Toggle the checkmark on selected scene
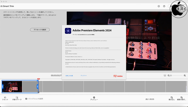The image size is (188, 107). pos(38,81)
